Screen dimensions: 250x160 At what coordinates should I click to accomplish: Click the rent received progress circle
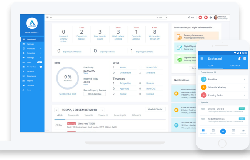coord(67,78)
